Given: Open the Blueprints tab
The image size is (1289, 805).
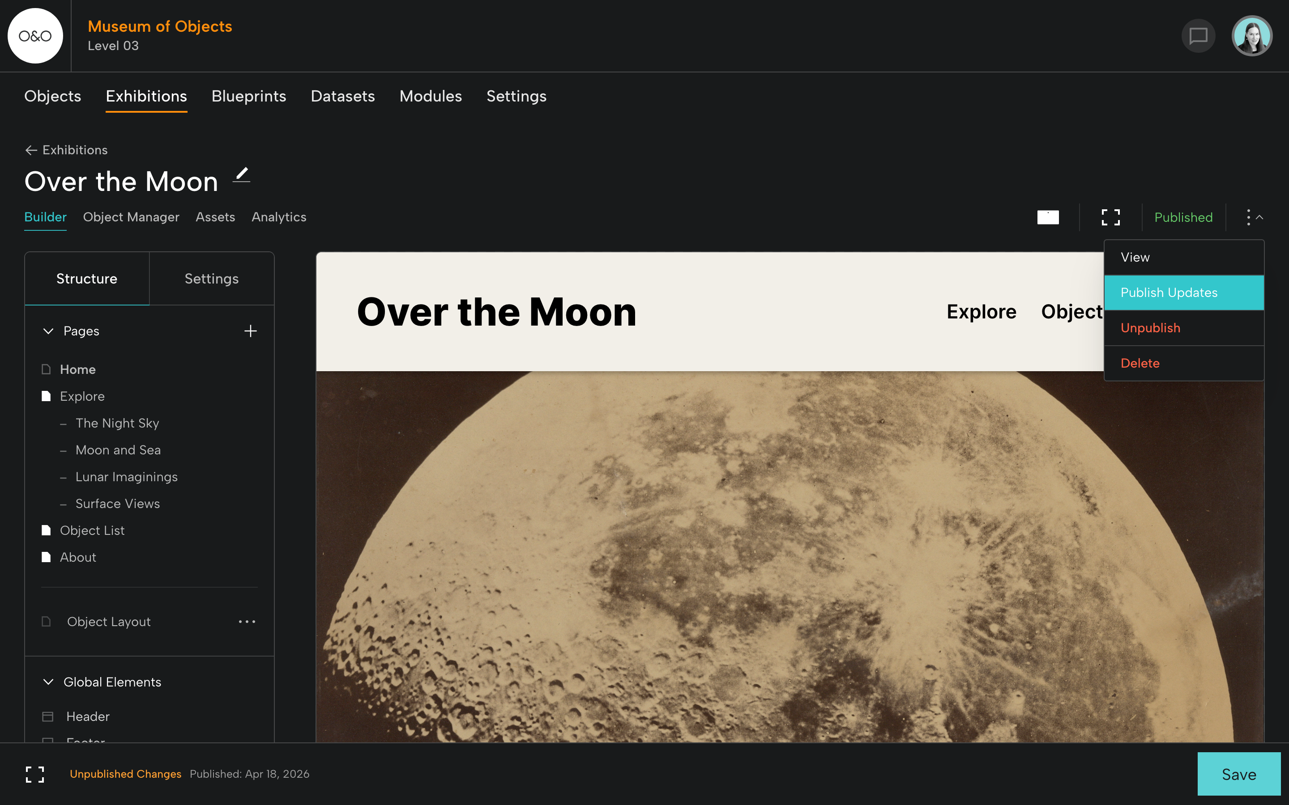Looking at the screenshot, I should pos(249,96).
